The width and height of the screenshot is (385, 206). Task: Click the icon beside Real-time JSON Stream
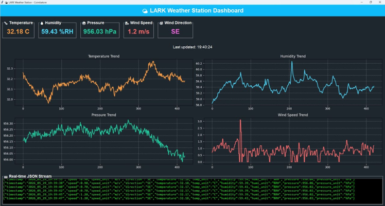[6, 177]
